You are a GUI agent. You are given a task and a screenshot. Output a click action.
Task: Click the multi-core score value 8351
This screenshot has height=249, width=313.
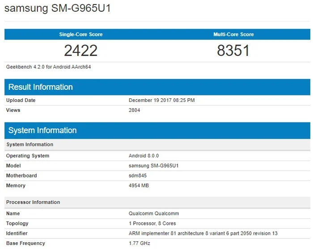[233, 51]
